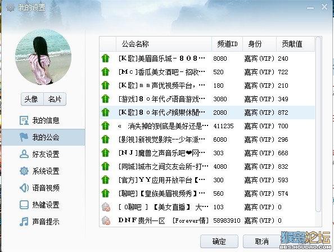Click the 名片 button
The width and height of the screenshot is (334, 252).
(x=55, y=99)
